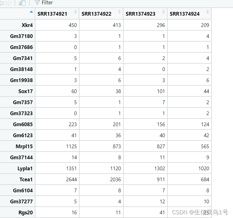
Task: Select the Gm7357 row name
Action: click(x=17, y=102)
